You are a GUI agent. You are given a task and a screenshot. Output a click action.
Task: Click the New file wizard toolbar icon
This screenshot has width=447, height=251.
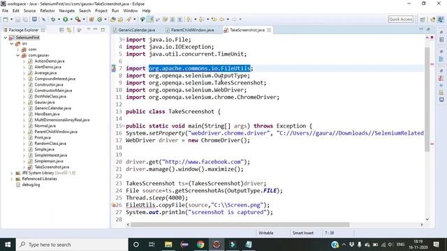tap(6, 20)
